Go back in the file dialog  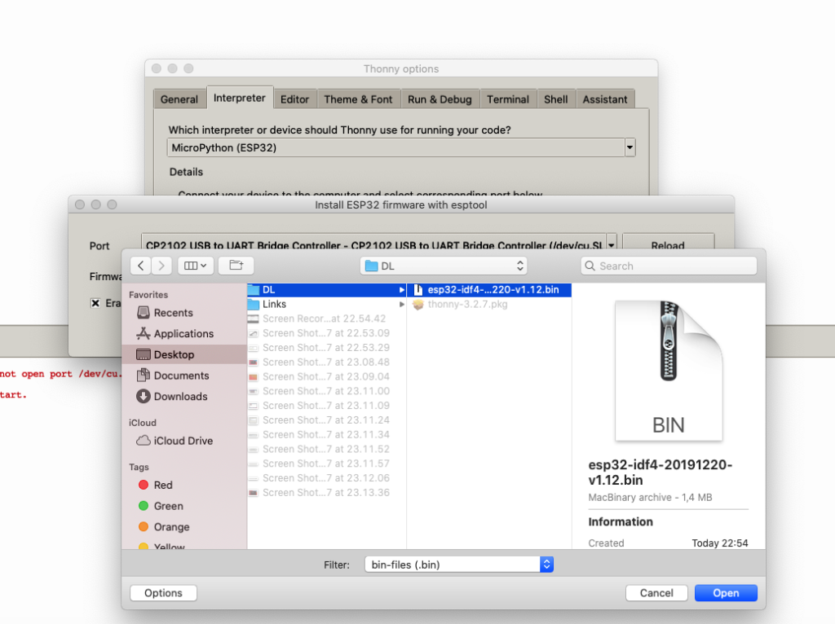[x=140, y=266]
